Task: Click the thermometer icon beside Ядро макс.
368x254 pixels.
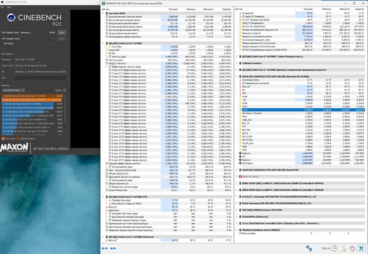Action: point(107,210)
